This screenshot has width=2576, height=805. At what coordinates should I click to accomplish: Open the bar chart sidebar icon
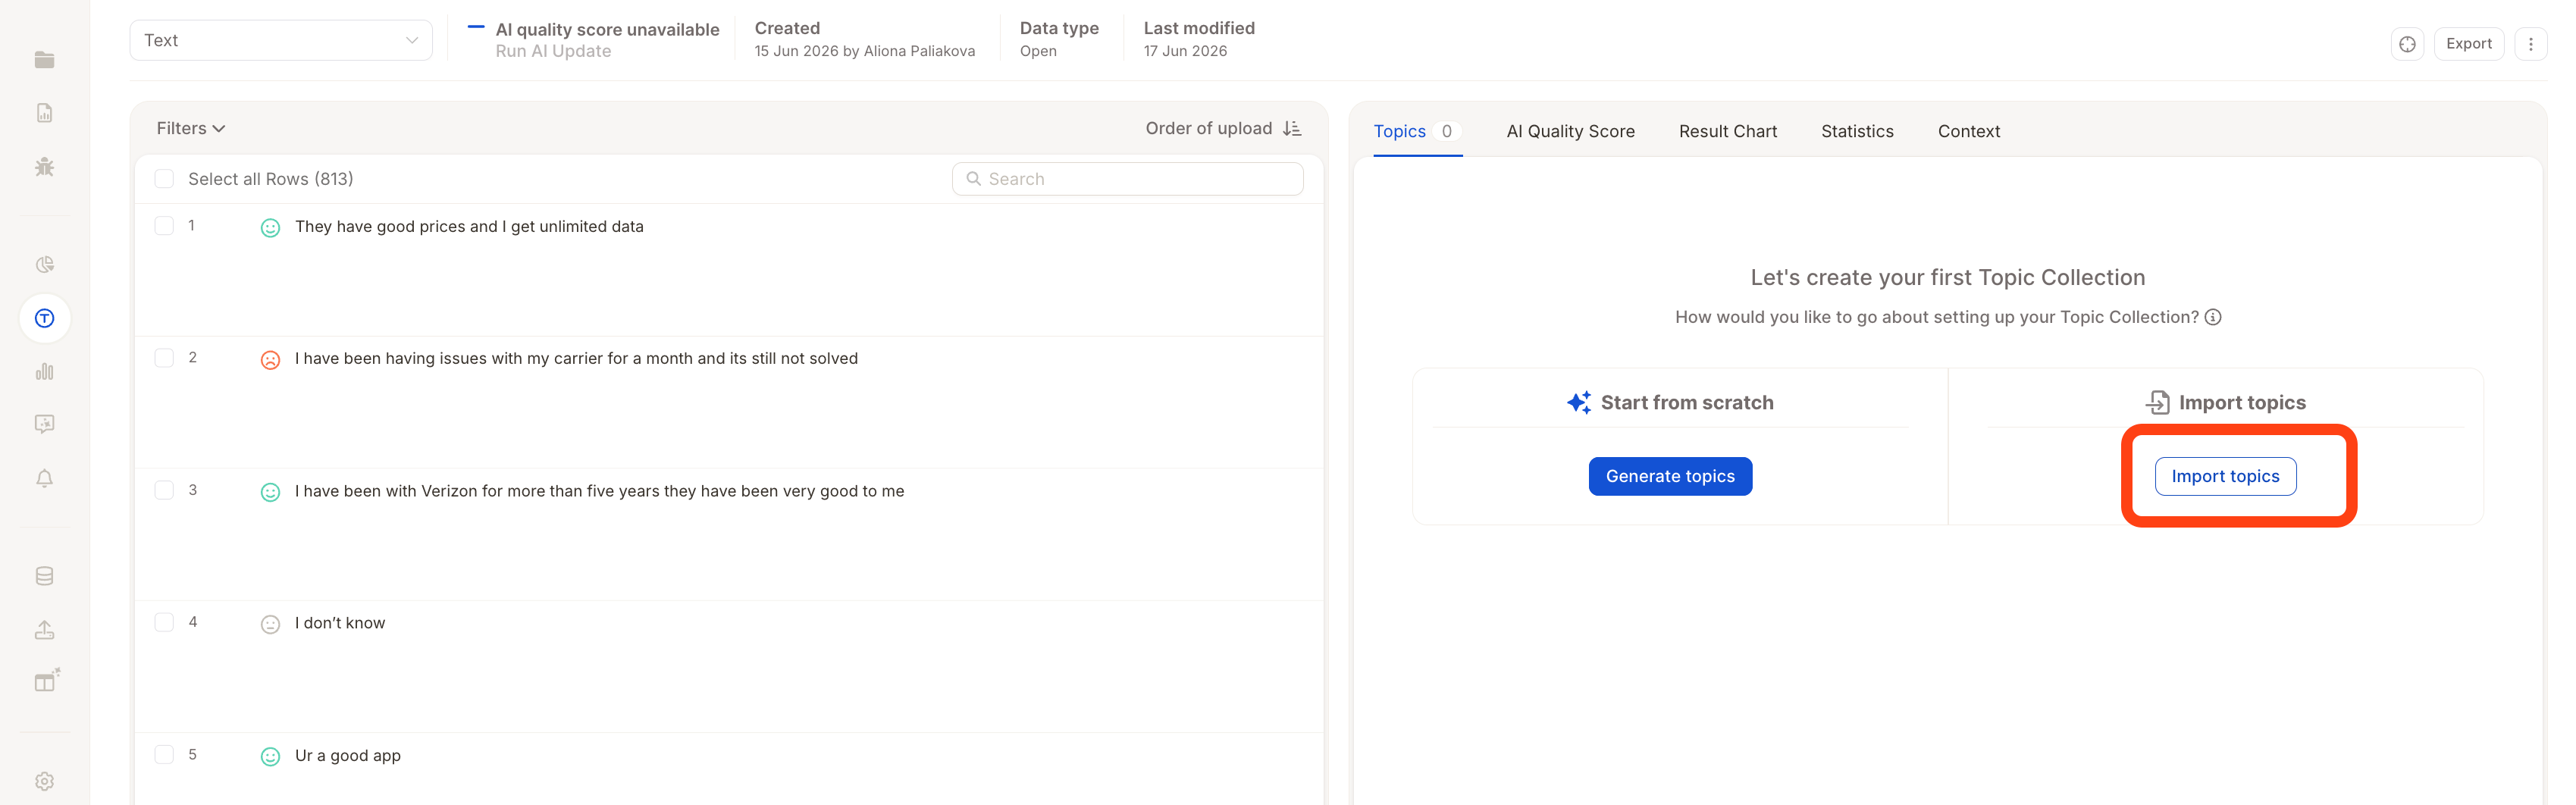44,372
